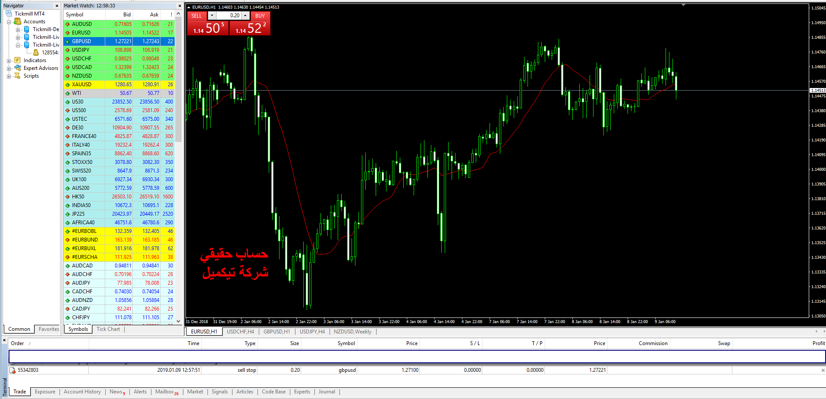This screenshot has width=826, height=399.
Task: Open the USDJPY,H4 chart tab
Action: click(x=312, y=332)
